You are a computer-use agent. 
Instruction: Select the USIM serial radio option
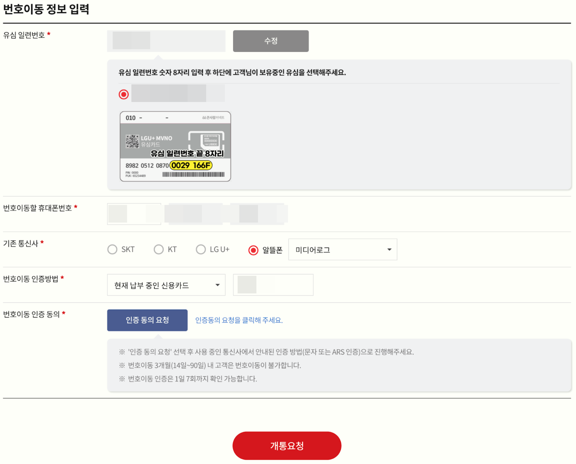(124, 94)
